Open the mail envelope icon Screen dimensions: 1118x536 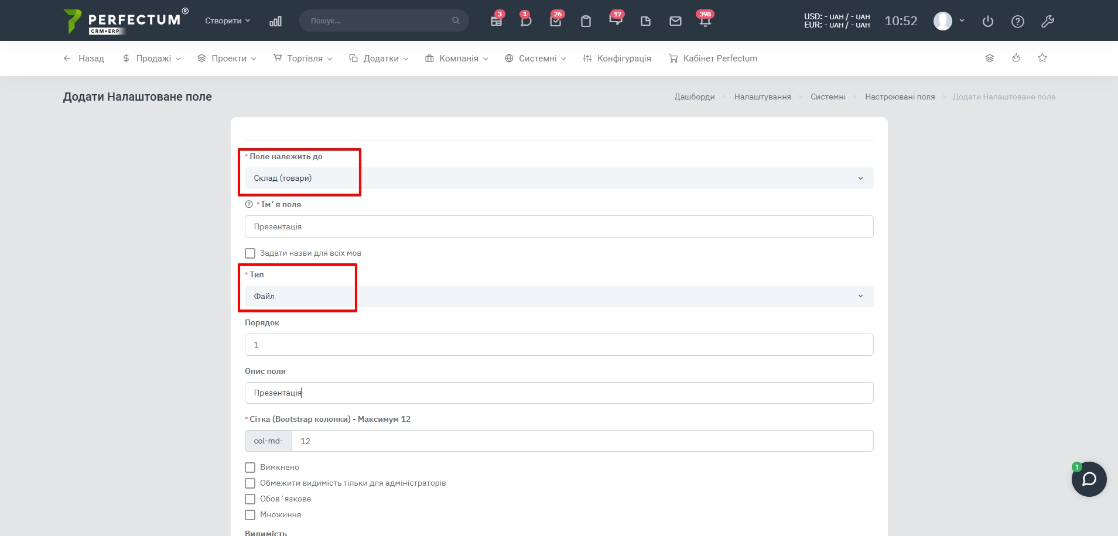tap(675, 21)
